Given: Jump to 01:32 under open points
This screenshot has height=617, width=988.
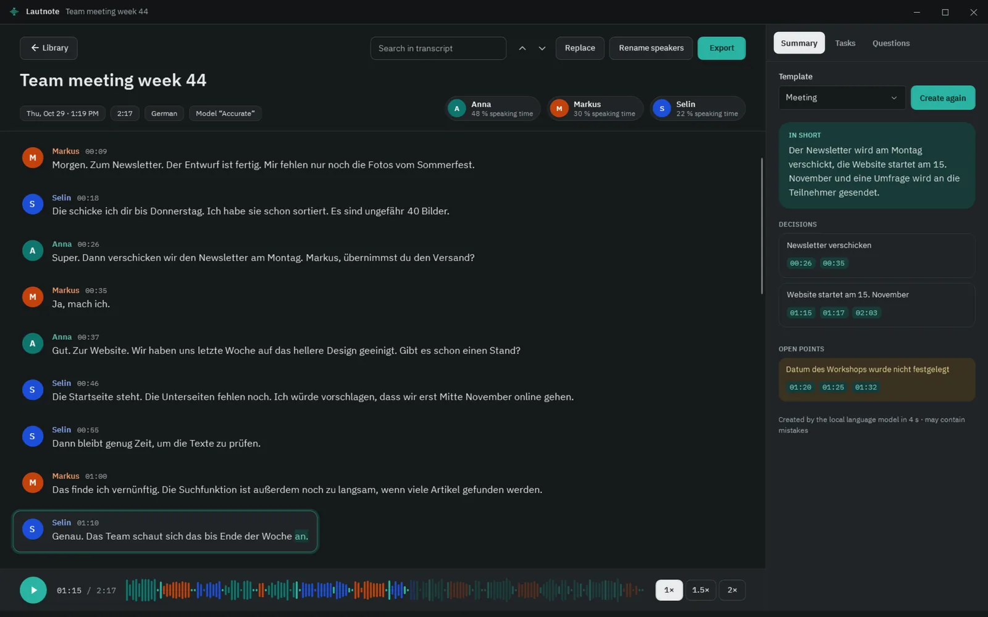Looking at the screenshot, I should point(866,387).
